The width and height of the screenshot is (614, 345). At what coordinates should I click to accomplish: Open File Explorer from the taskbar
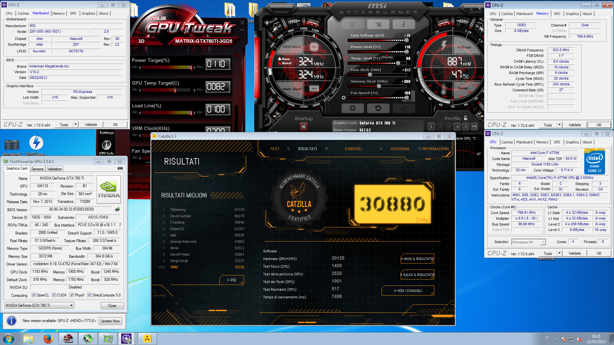coord(28,339)
